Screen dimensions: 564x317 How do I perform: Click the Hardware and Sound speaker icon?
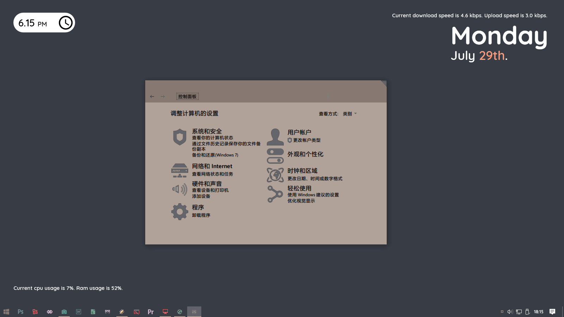click(x=179, y=189)
